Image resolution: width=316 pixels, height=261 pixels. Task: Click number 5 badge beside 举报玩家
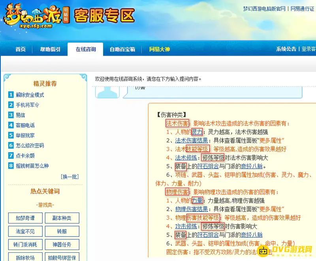[x=11, y=135]
